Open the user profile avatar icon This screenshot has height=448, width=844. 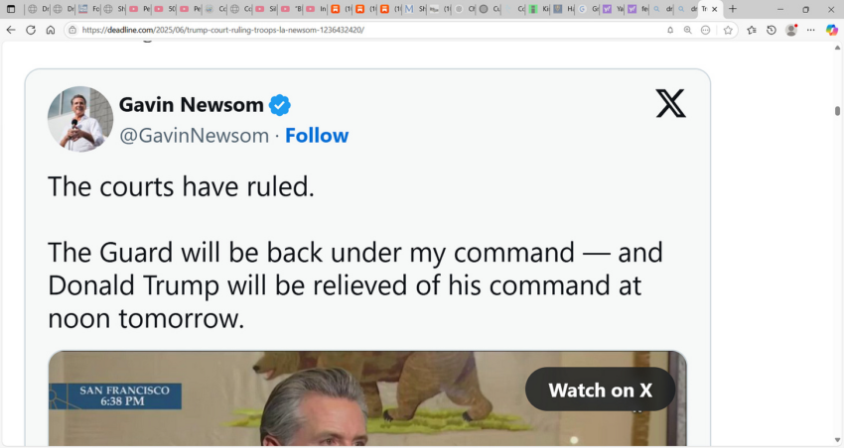(791, 30)
